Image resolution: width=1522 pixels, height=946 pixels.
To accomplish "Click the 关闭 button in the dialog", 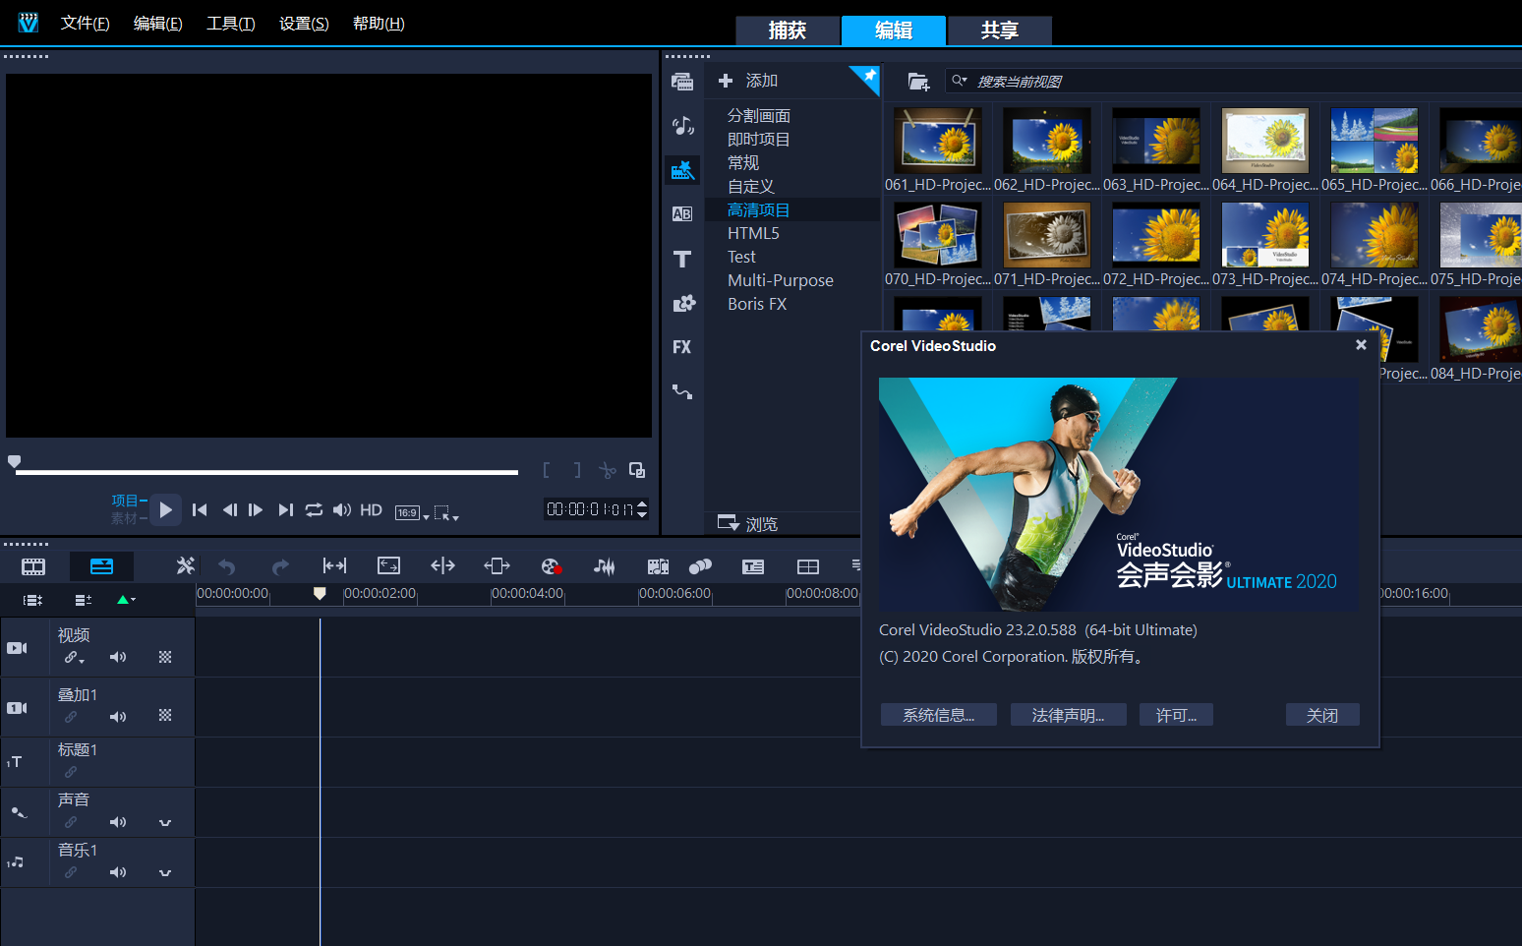I will pyautogui.click(x=1322, y=715).
